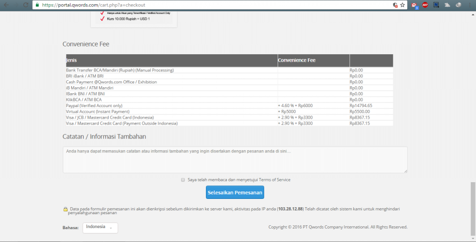476x242 pixels.
Task: Reload the page with the refresh icon
Action: [x=25, y=5]
